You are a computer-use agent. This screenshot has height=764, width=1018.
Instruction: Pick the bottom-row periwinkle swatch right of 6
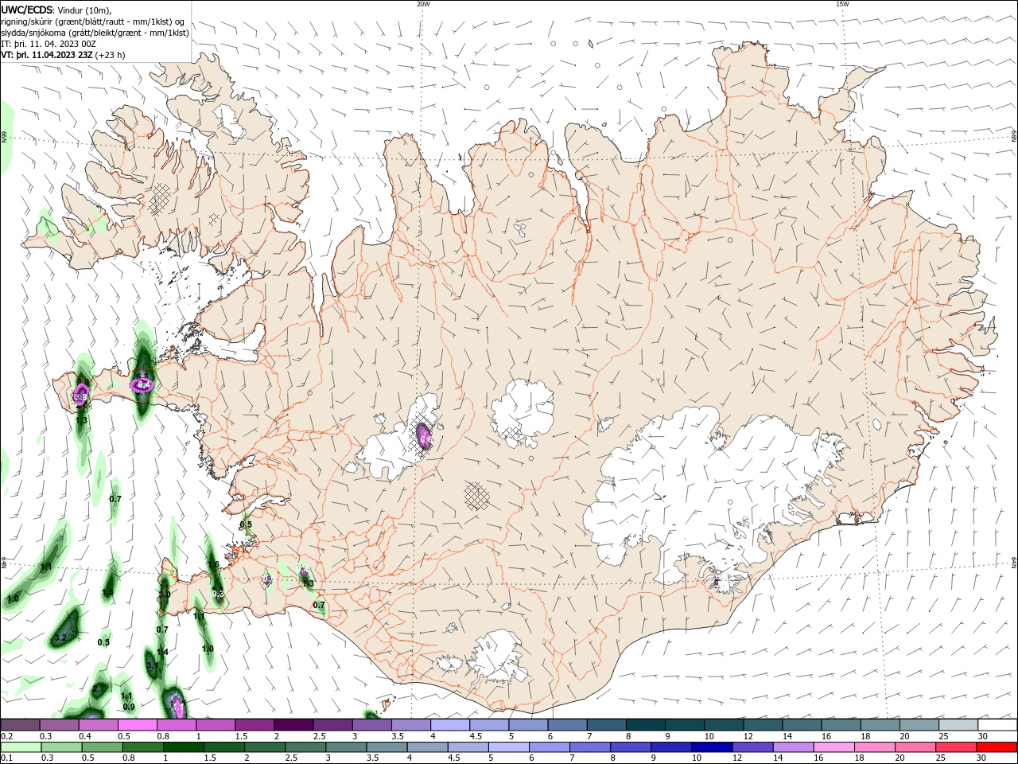[550, 747]
